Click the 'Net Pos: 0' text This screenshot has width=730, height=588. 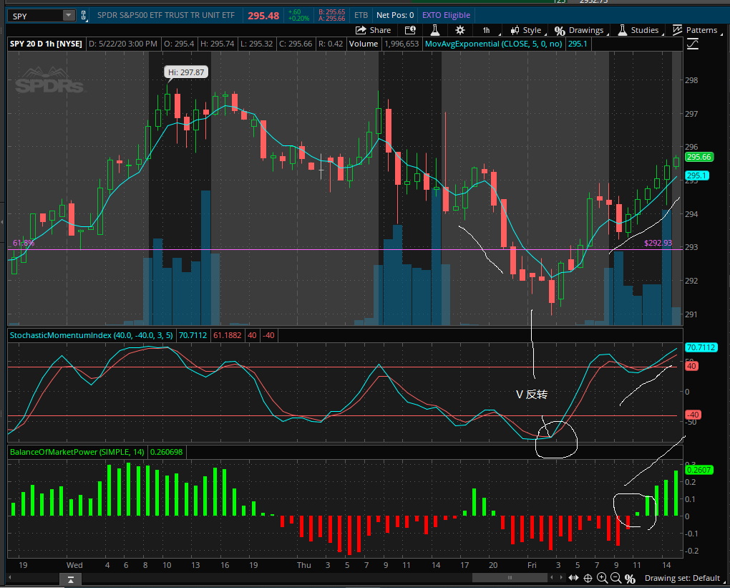coord(395,15)
